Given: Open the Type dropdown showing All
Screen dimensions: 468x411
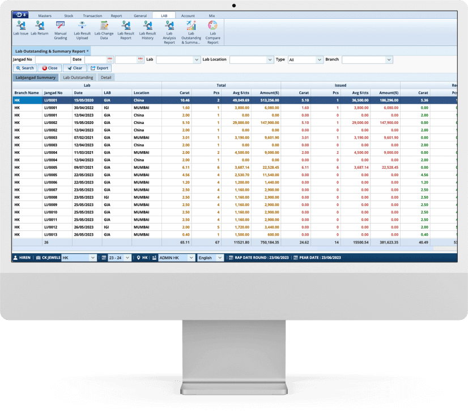Looking at the screenshot, I should (x=320, y=59).
